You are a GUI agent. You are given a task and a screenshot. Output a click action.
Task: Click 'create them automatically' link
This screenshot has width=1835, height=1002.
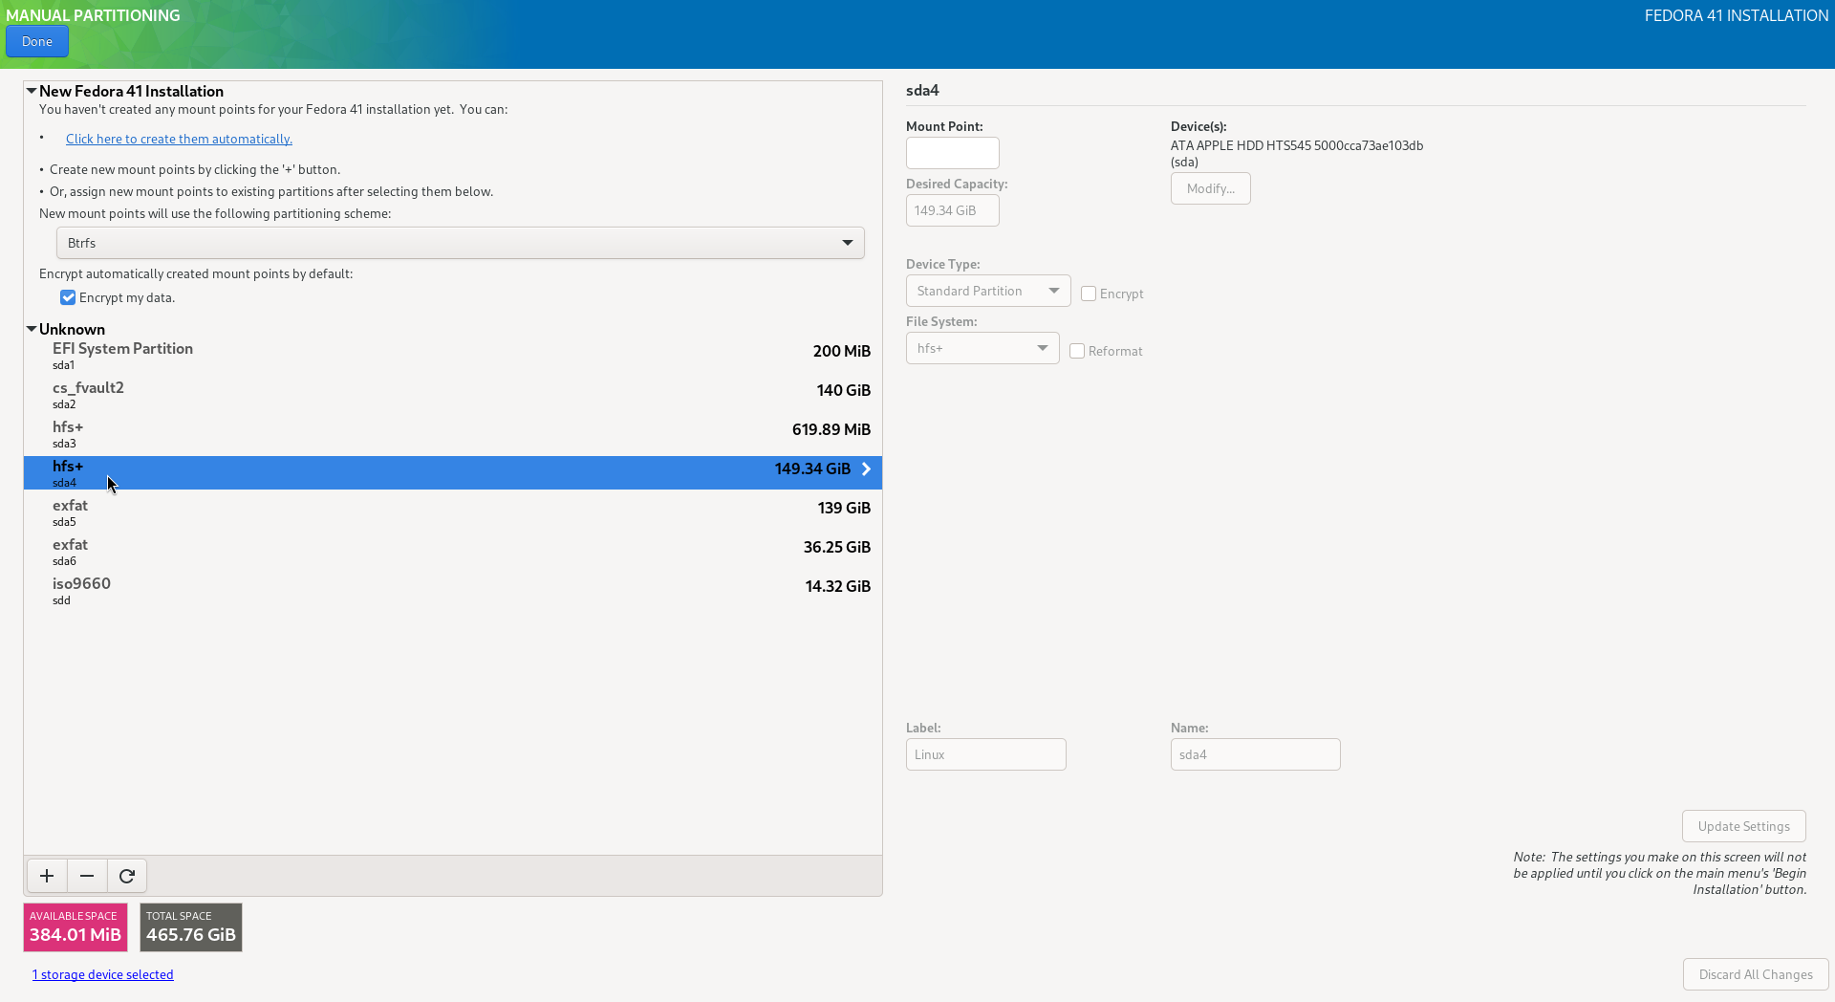tap(179, 139)
